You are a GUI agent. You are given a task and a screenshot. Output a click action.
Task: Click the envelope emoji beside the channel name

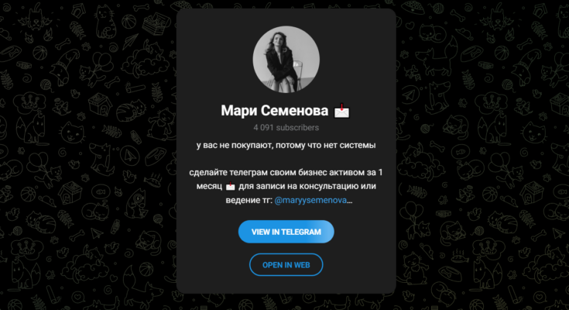[x=341, y=111]
